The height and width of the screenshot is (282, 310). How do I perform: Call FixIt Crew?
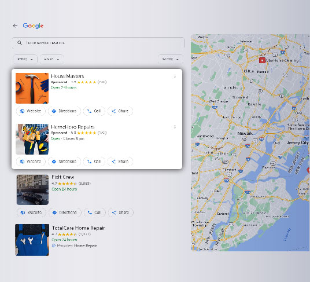coord(95,213)
